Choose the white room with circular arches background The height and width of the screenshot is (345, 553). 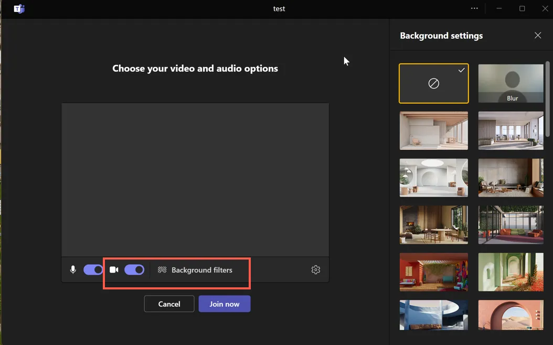[434, 178]
